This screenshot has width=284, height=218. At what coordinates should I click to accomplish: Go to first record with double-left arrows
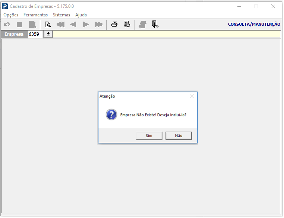(x=60, y=25)
